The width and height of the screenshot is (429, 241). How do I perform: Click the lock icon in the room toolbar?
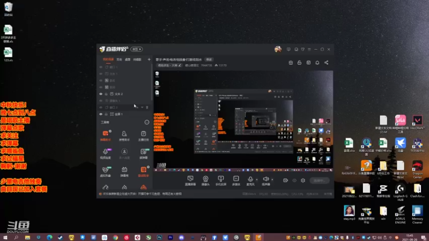pos(299,63)
